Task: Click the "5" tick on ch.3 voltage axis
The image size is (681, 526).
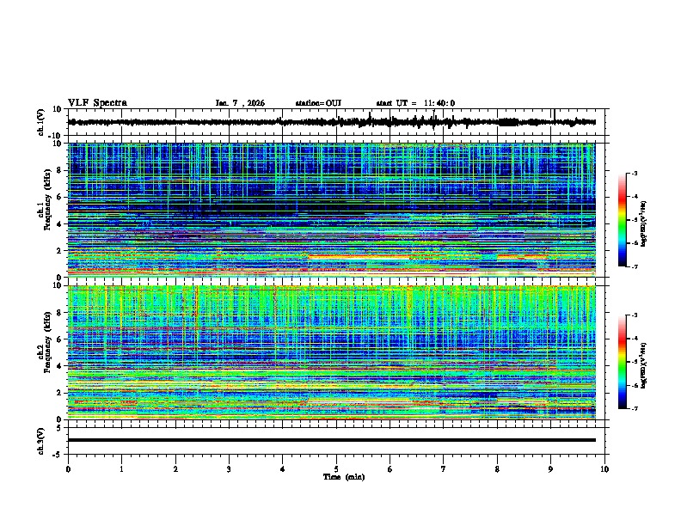Action: 58,428
